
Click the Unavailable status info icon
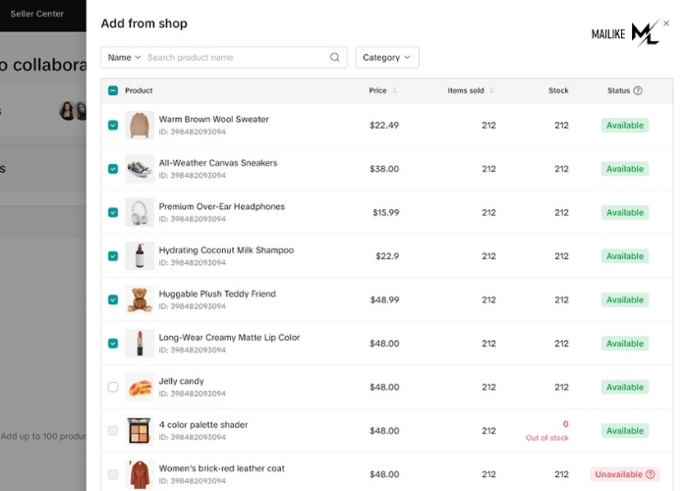tap(651, 474)
